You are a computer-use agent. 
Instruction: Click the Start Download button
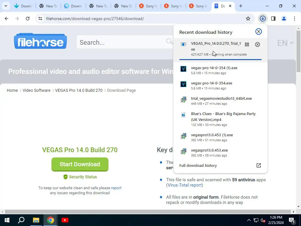pyautogui.click(x=80, y=164)
